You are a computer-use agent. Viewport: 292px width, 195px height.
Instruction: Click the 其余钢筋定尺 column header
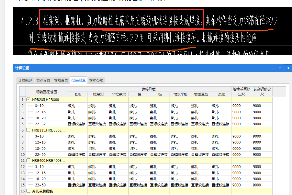[x=262, y=92]
